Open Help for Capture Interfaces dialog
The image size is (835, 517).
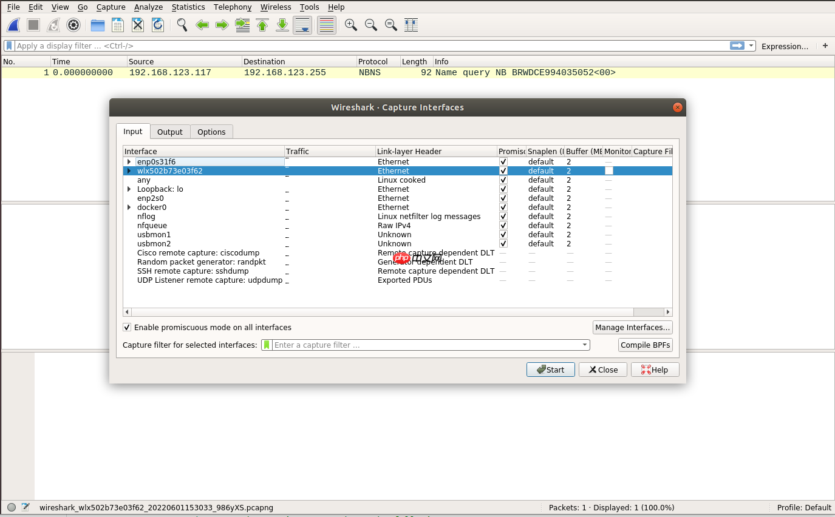tap(655, 370)
